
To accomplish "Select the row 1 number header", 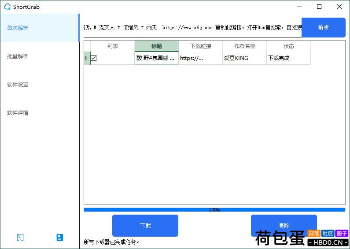I will (x=87, y=58).
